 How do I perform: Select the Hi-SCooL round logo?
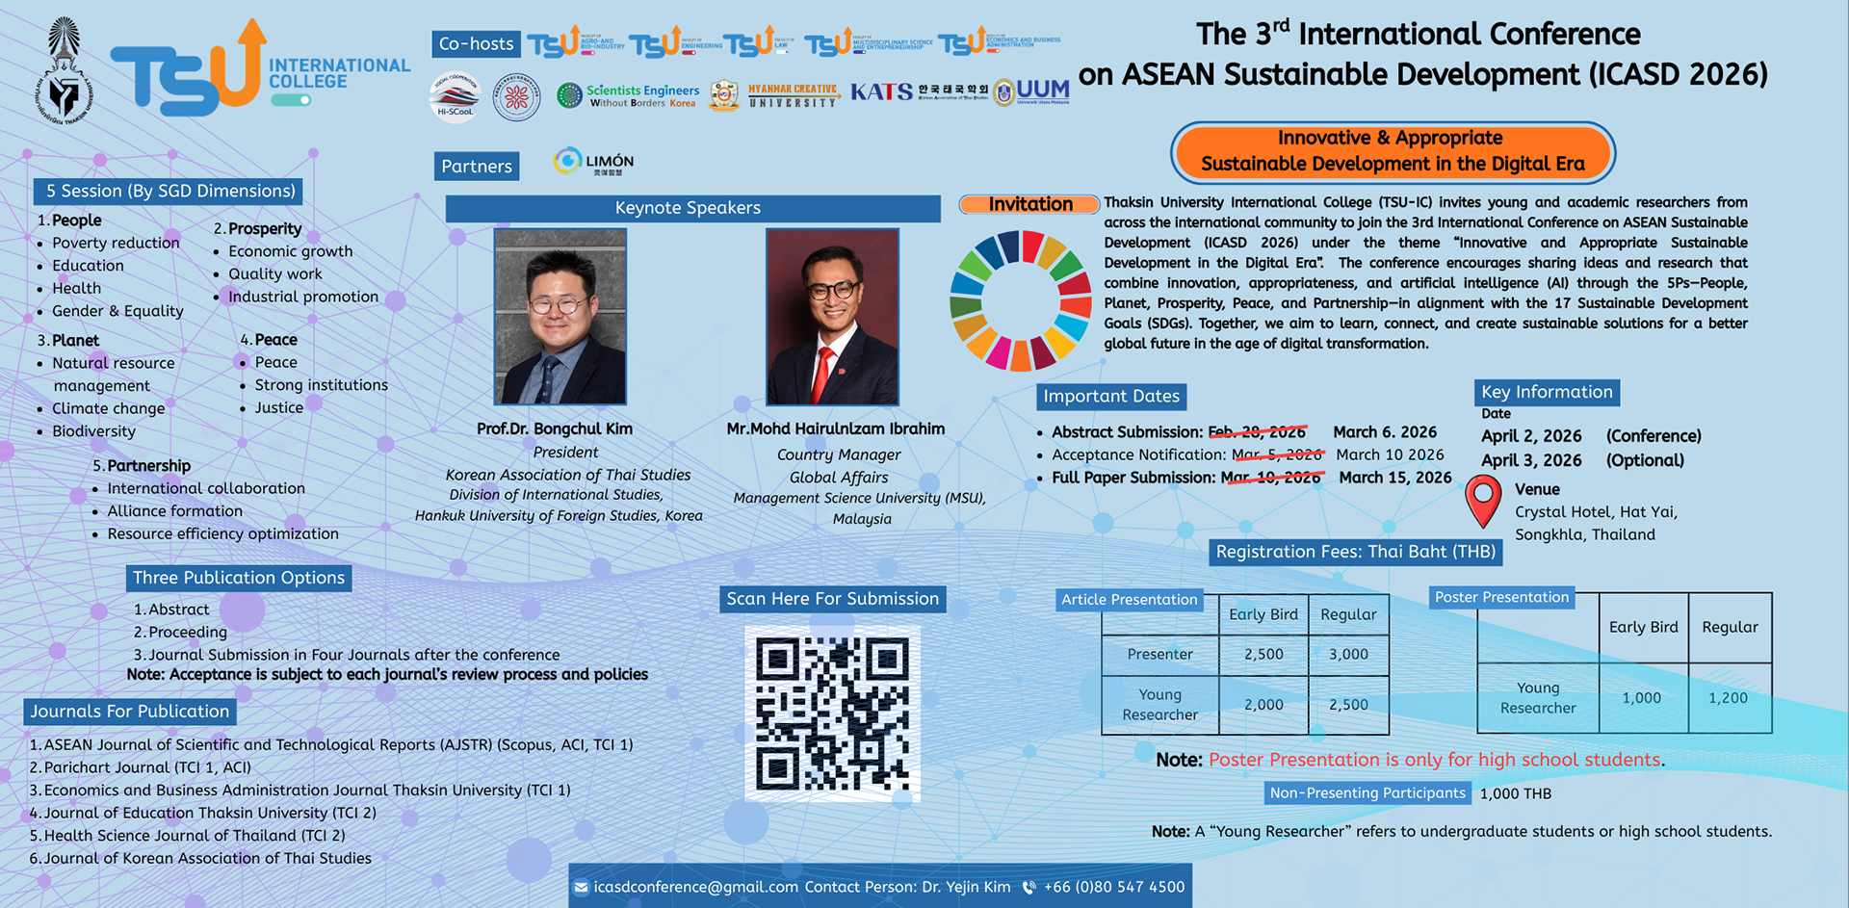456,96
